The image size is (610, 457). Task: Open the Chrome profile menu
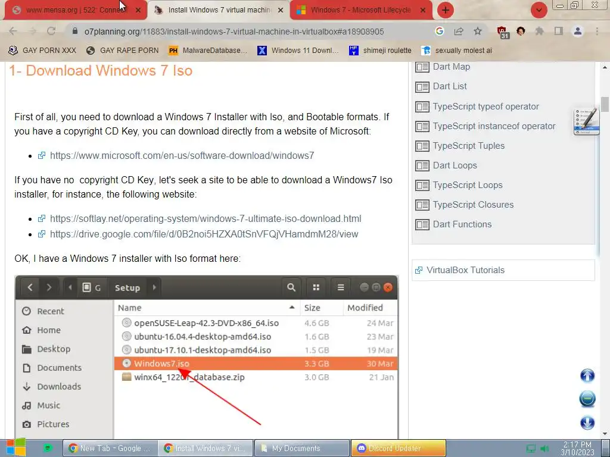(578, 31)
